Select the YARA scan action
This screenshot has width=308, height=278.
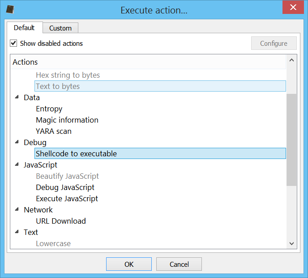coord(54,131)
